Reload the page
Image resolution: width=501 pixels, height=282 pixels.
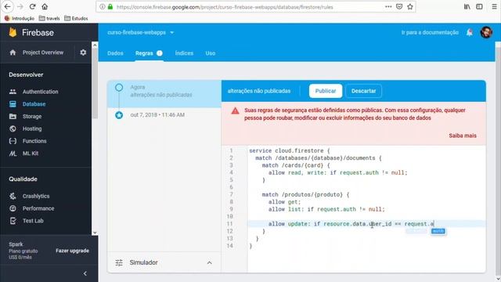(x=32, y=7)
